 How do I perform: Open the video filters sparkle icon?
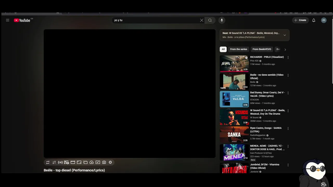(x=98, y=162)
